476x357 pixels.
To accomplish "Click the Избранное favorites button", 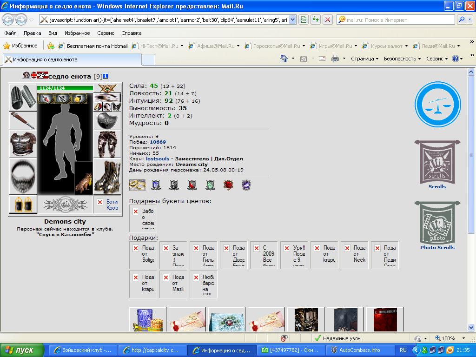I will tap(20, 46).
